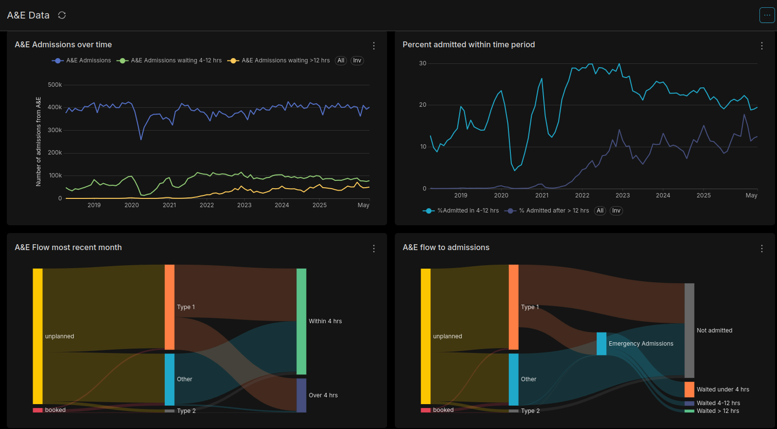777x429 pixels.
Task: Open the dashboard ellipsis menu button
Action: pos(767,15)
